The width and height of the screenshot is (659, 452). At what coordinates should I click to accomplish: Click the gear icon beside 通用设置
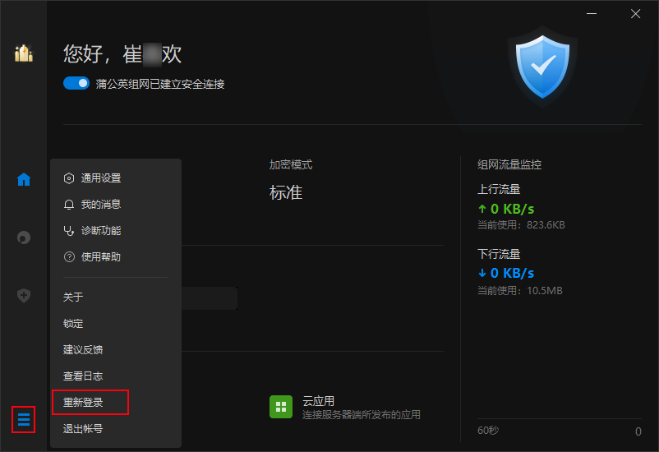tap(69, 178)
